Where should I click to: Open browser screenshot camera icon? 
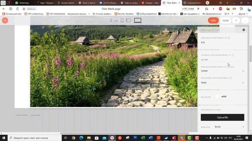click(207, 9)
